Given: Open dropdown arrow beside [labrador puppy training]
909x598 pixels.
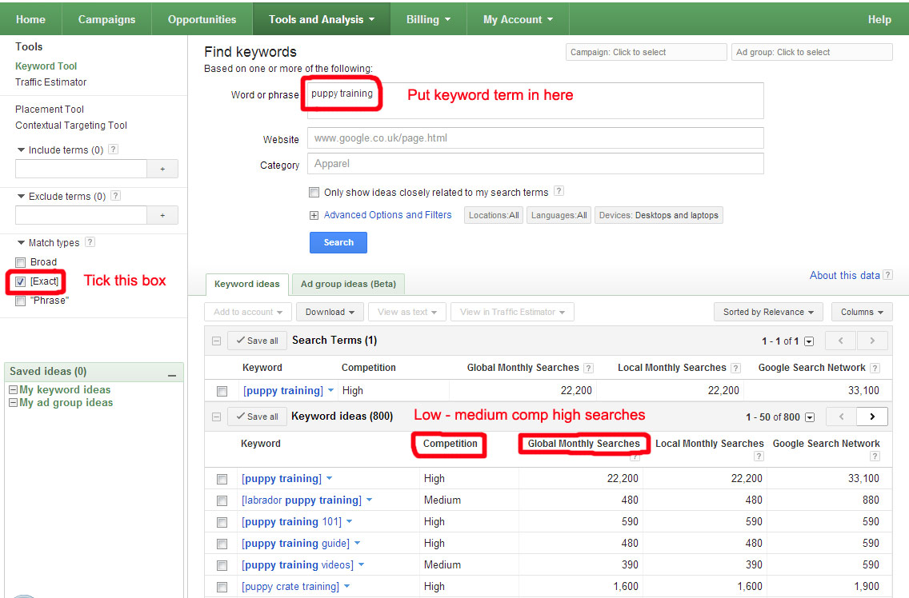Looking at the screenshot, I should click(x=370, y=500).
